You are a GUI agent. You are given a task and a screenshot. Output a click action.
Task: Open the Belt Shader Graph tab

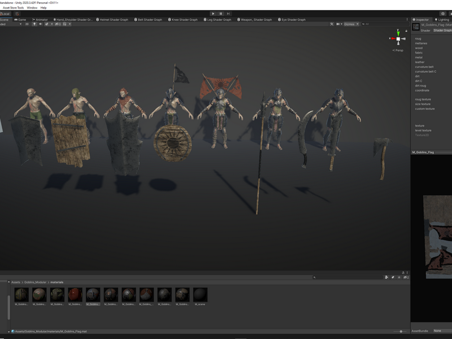pos(148,20)
